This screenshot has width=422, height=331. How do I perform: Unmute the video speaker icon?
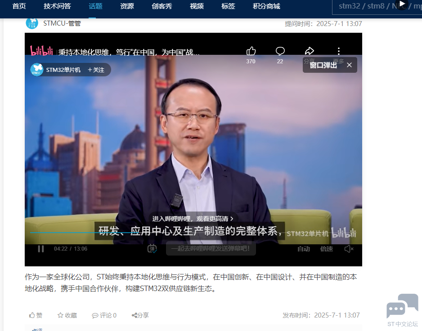pyautogui.click(x=349, y=249)
